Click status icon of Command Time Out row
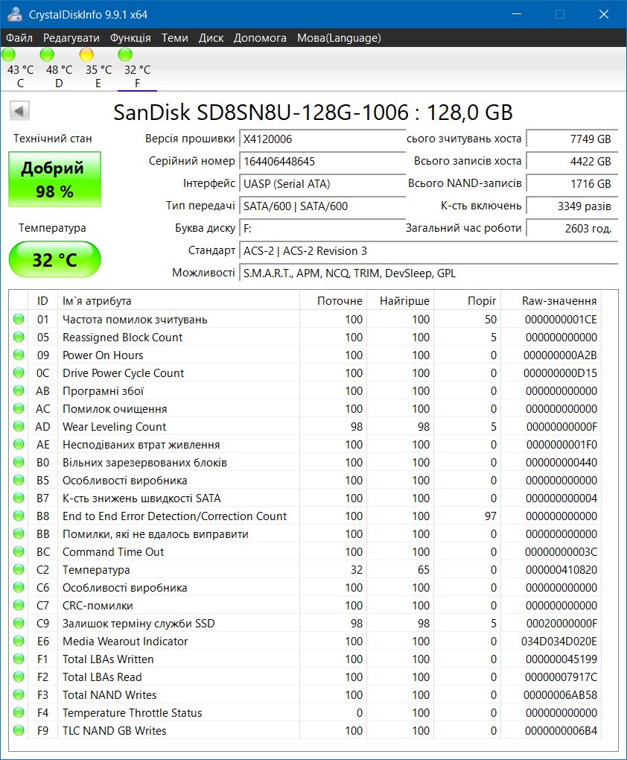This screenshot has width=627, height=760. pyautogui.click(x=19, y=551)
